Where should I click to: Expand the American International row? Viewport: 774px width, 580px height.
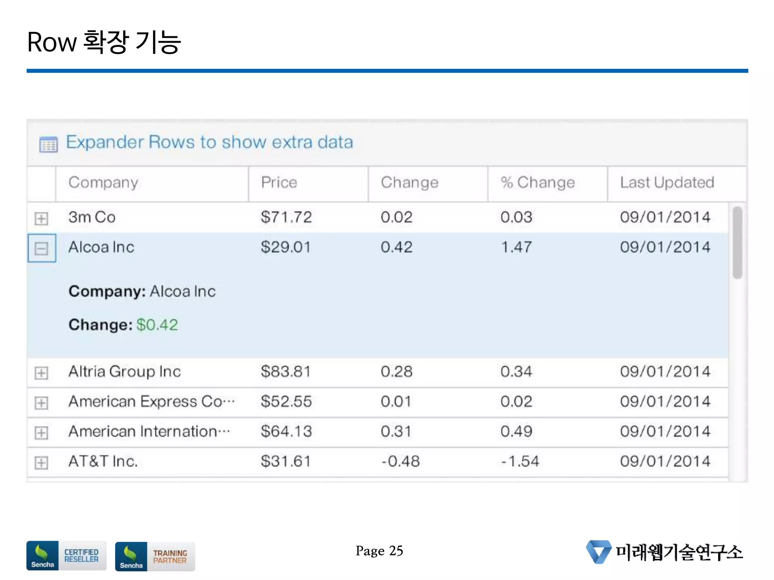coord(41,432)
